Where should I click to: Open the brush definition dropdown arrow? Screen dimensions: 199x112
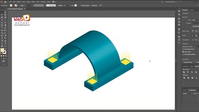coord(57,6)
